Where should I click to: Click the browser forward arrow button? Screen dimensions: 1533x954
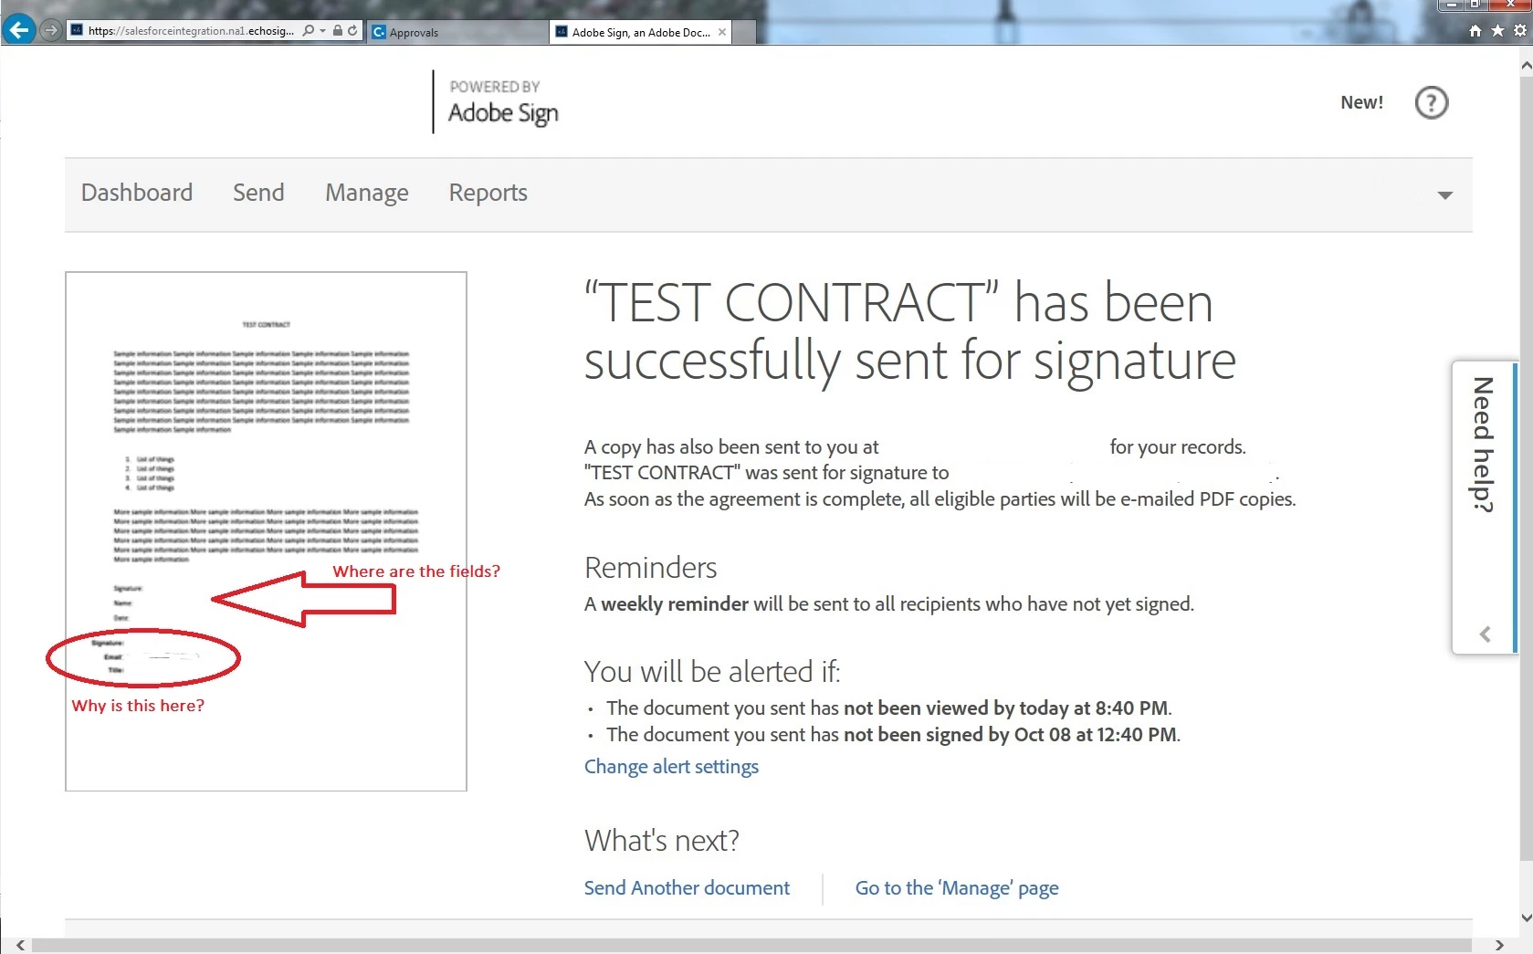pos(51,31)
